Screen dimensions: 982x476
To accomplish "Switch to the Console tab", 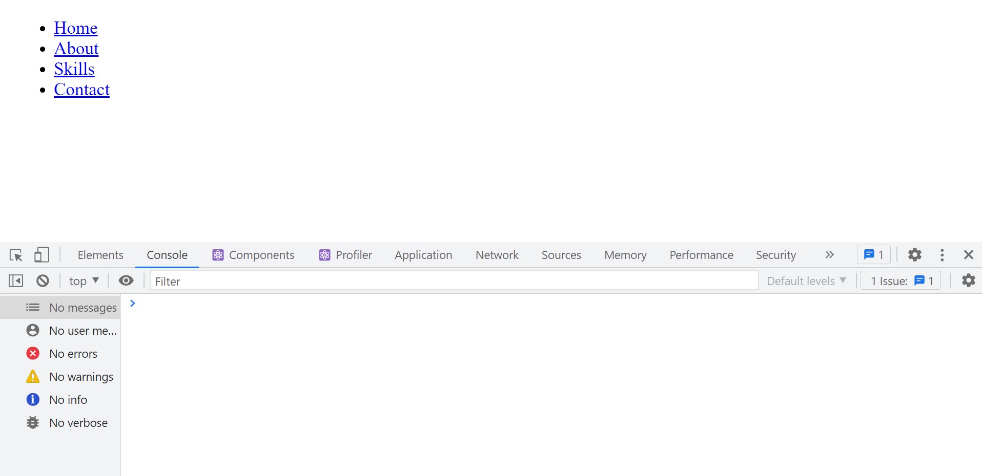I will 167,255.
